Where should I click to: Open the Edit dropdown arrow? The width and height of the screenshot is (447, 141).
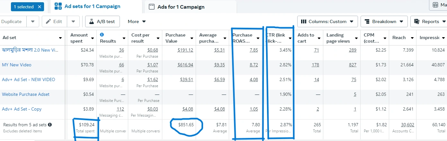(x=73, y=21)
